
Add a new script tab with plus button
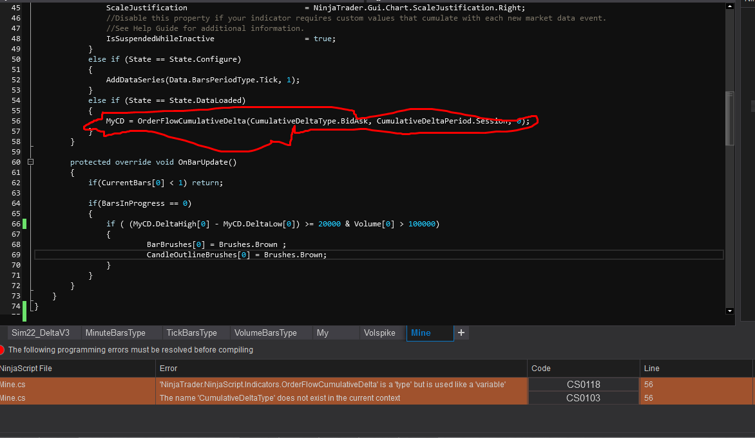pos(461,333)
